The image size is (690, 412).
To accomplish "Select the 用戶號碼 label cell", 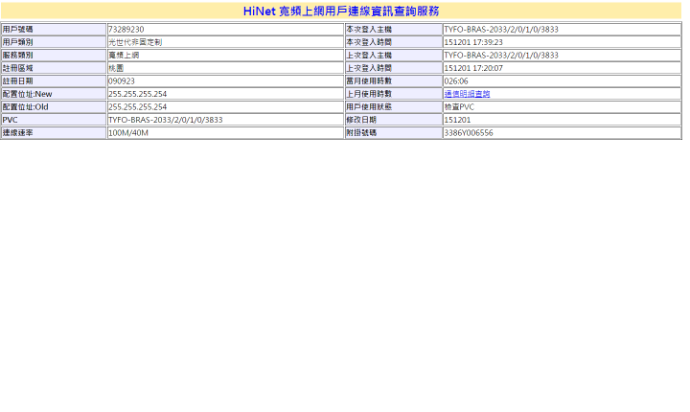I will [x=54, y=29].
